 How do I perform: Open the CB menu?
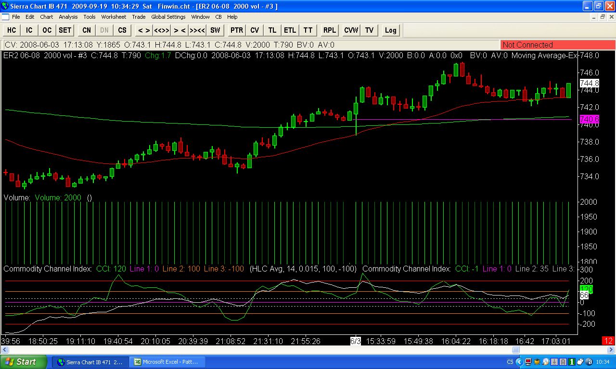coord(218,17)
